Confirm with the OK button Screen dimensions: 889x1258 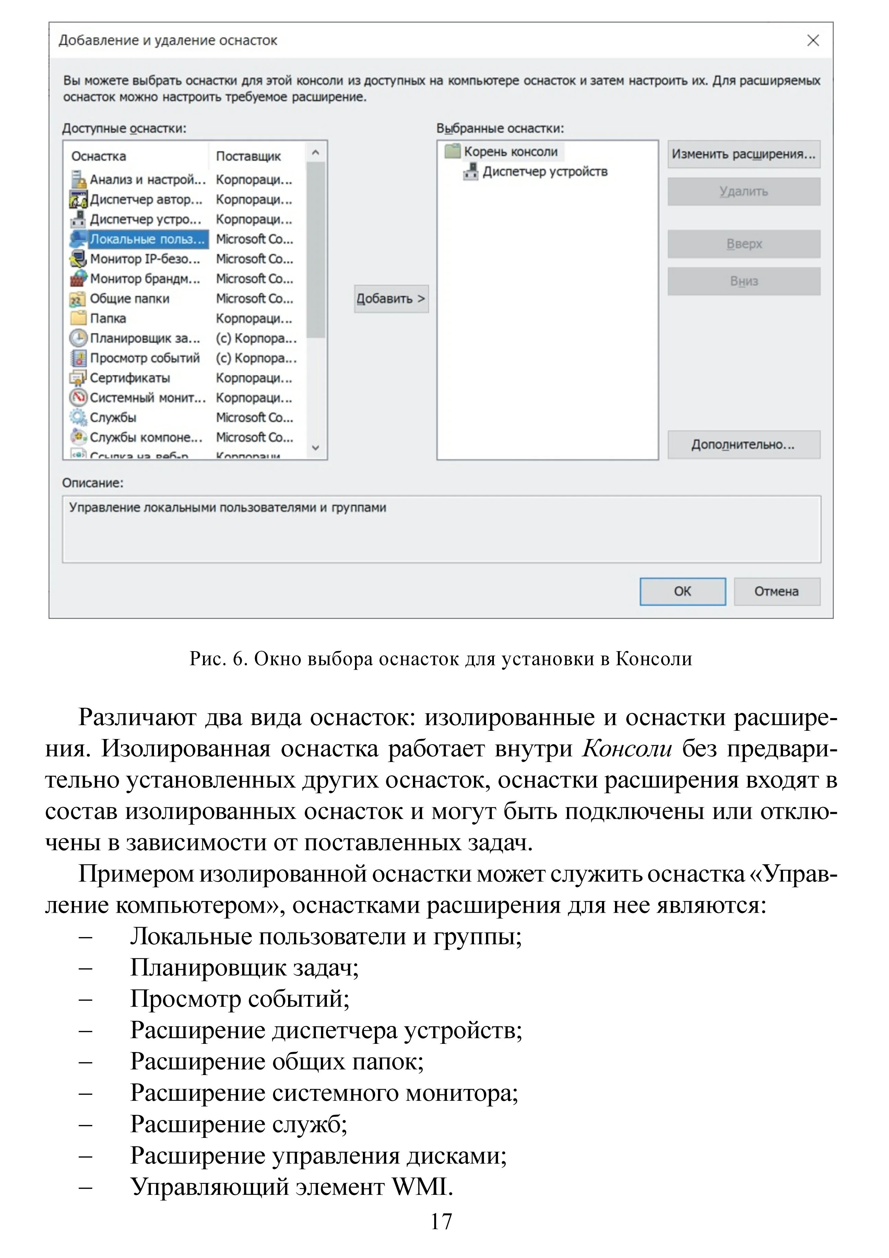click(x=682, y=591)
